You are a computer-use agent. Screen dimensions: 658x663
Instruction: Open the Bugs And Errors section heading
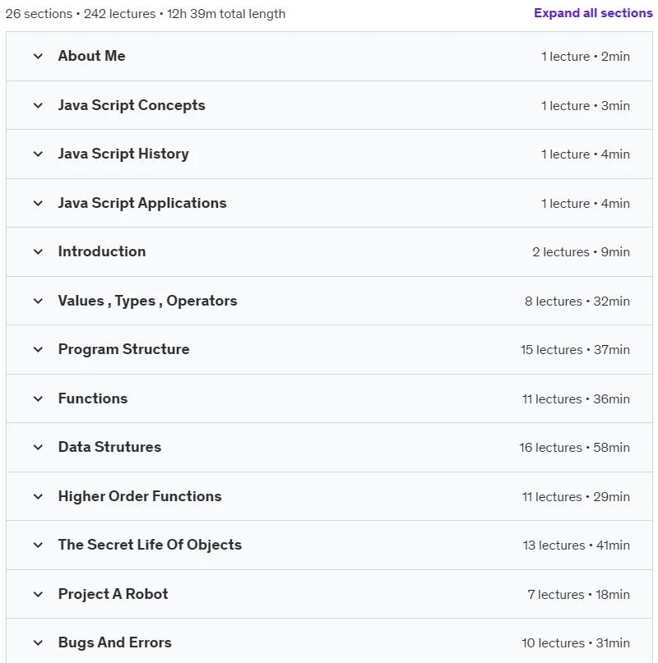[x=115, y=642]
